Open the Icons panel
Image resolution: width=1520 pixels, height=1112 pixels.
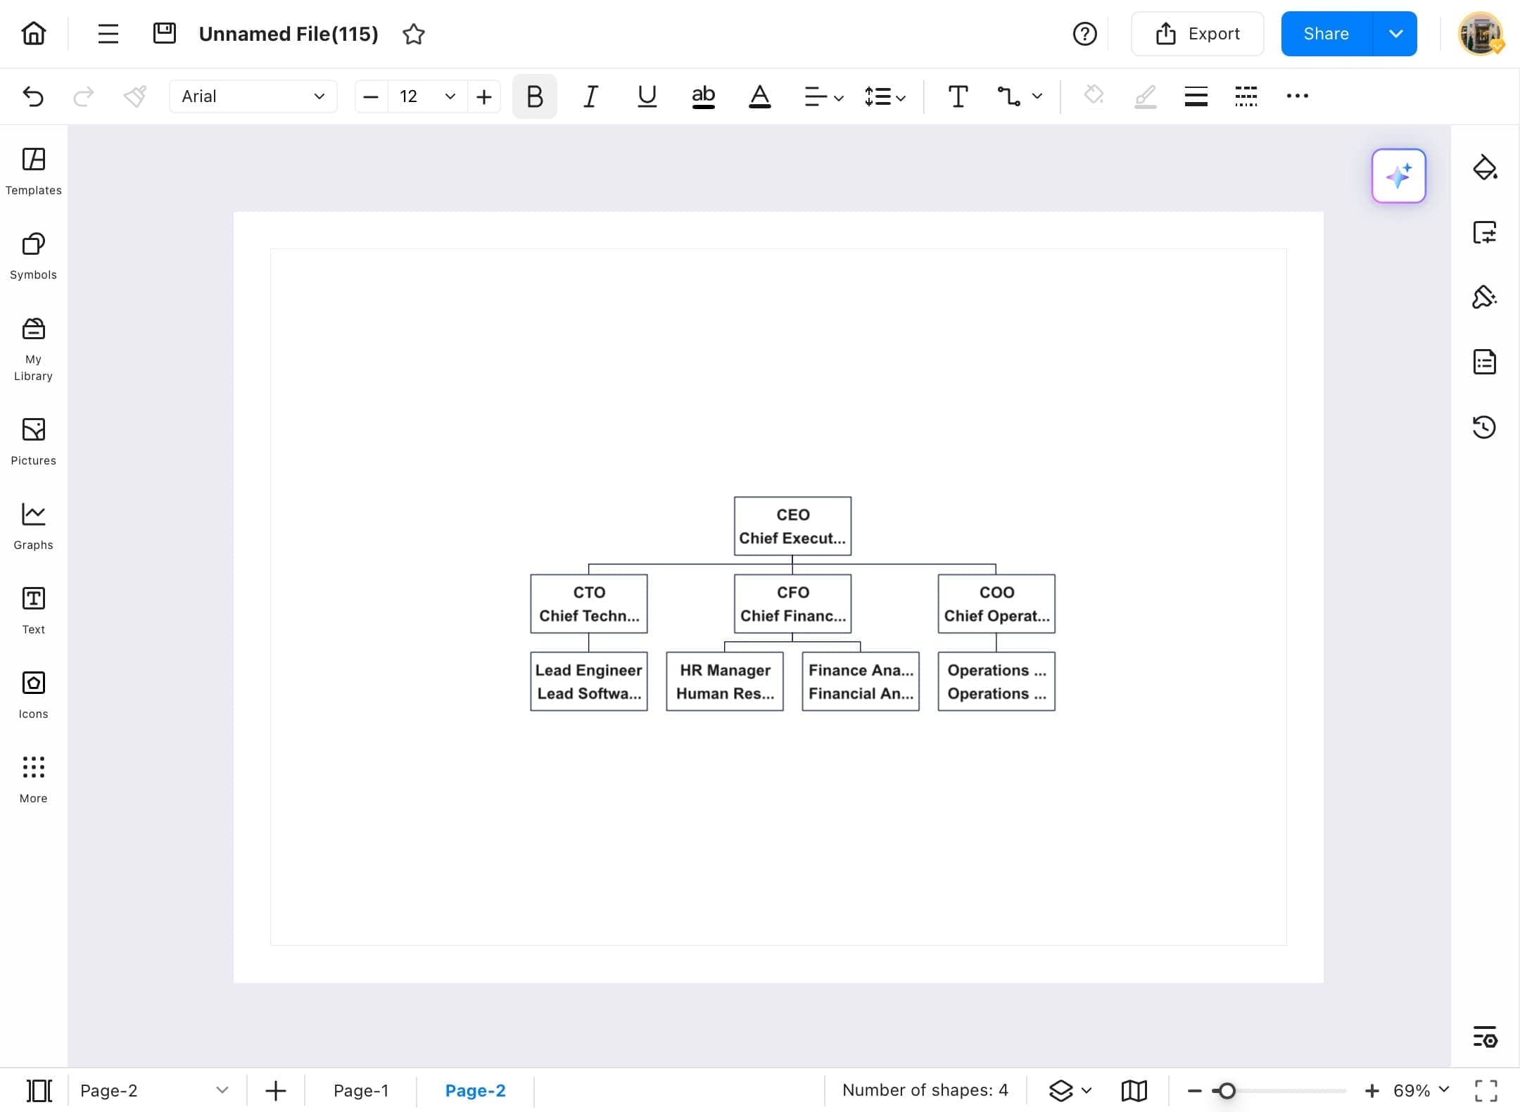pyautogui.click(x=33, y=694)
